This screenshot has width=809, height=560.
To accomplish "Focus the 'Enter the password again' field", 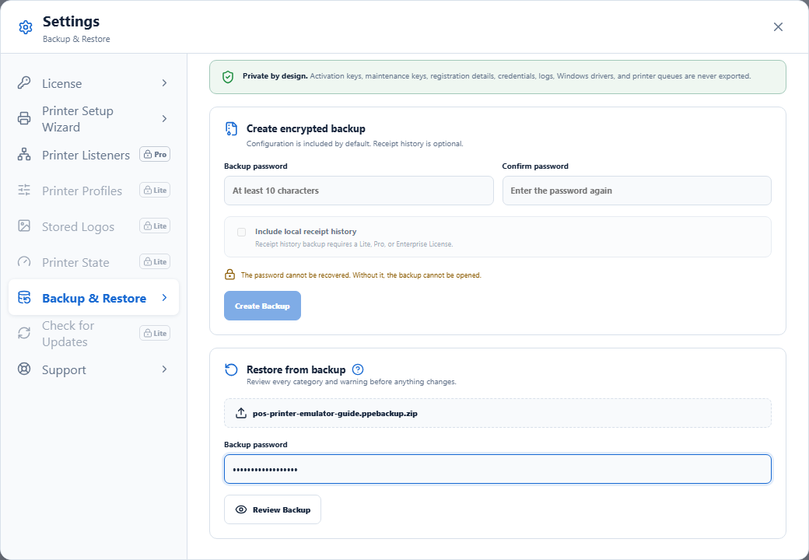I will click(636, 191).
